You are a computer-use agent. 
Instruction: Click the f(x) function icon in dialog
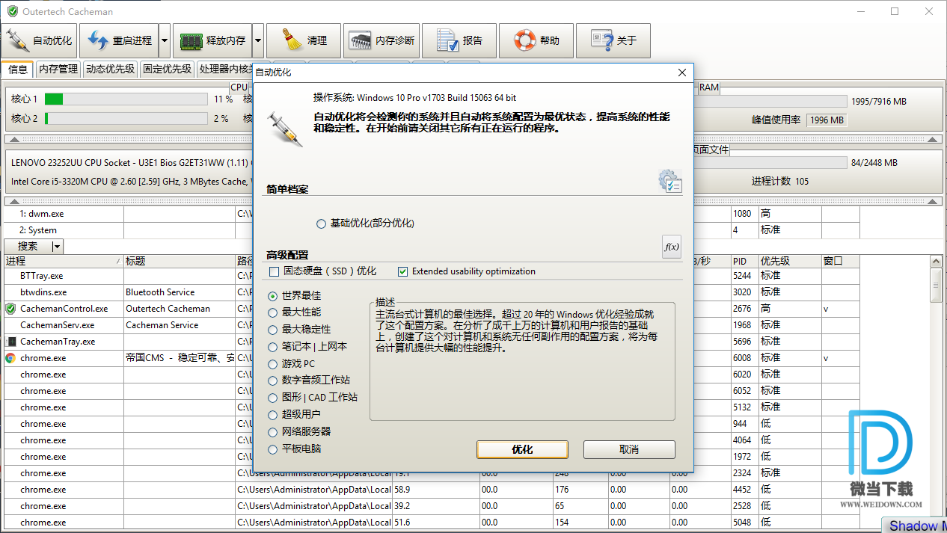coord(672,247)
